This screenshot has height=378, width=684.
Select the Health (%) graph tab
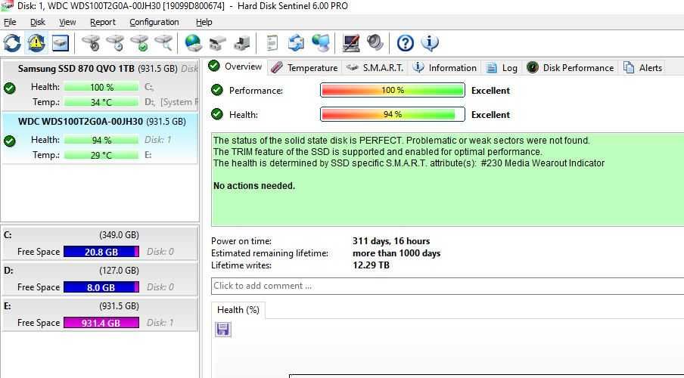[238, 310]
